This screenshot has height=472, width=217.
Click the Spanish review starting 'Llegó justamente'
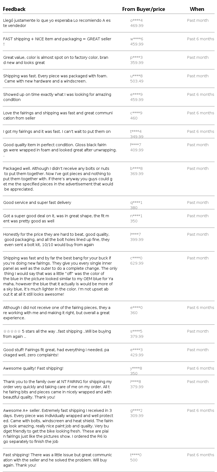point(57,23)
